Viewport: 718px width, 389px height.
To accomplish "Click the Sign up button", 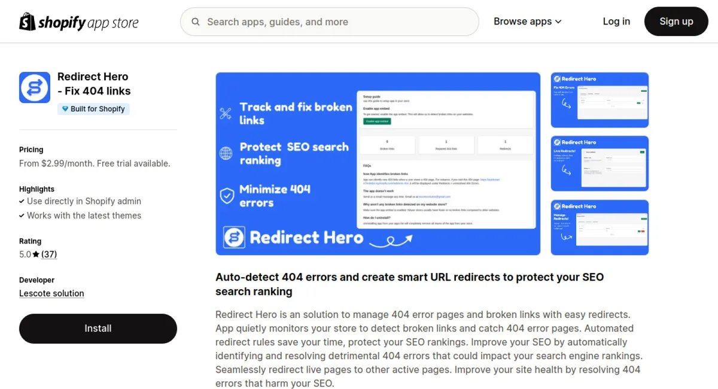I will coord(676,22).
